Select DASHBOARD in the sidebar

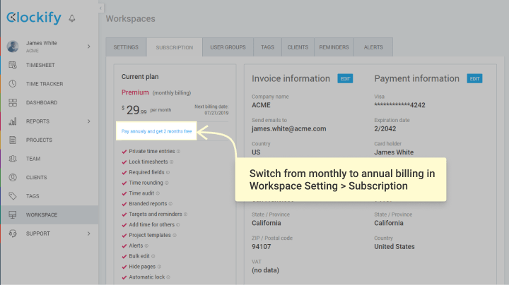coord(42,103)
